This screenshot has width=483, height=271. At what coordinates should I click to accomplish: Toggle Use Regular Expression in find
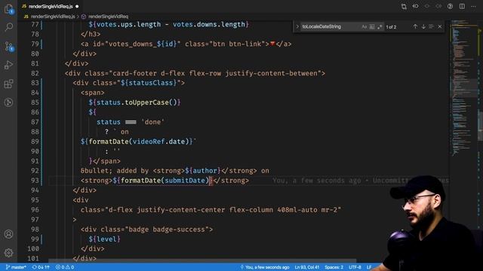click(380, 27)
